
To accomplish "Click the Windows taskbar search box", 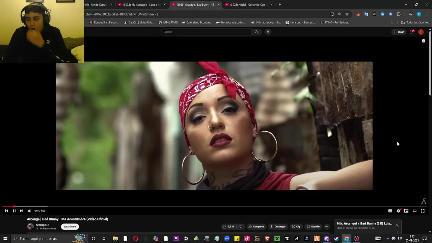I will 49,239.
